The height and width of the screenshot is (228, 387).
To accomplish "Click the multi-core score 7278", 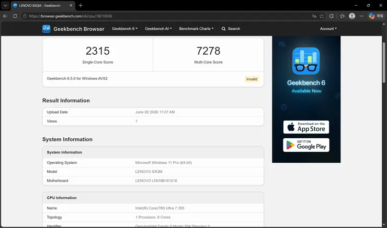I will 208,51.
